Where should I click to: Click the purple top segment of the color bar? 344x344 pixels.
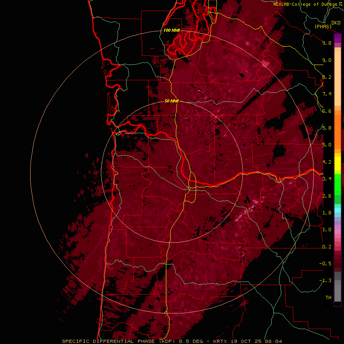(338, 39)
